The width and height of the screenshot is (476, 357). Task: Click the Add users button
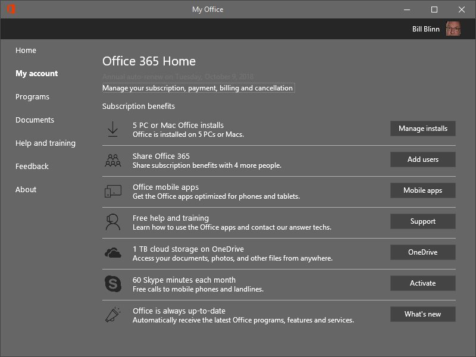423,159
